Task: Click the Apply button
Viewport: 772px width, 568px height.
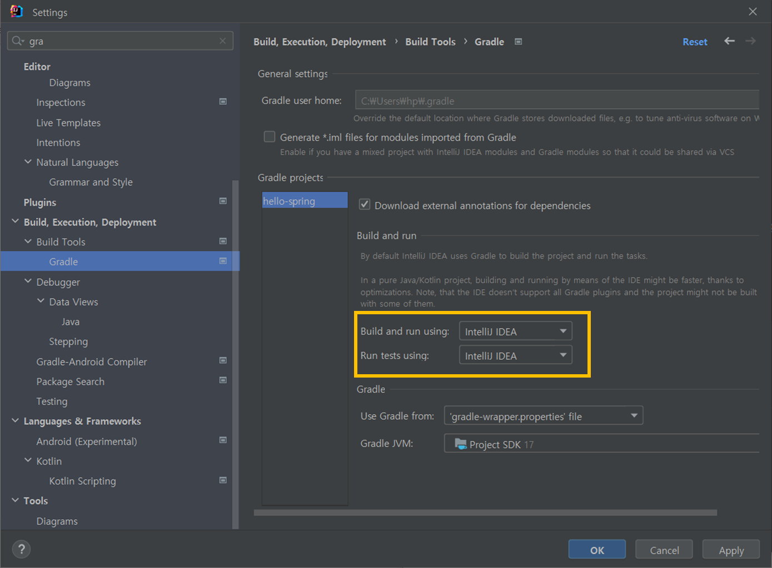Action: (x=731, y=550)
